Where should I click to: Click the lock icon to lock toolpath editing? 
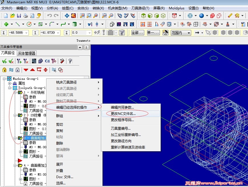[4, 70]
